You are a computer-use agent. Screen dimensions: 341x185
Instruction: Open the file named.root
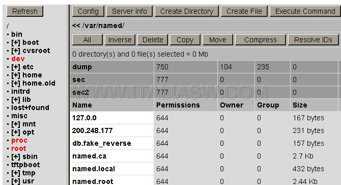click(93, 181)
